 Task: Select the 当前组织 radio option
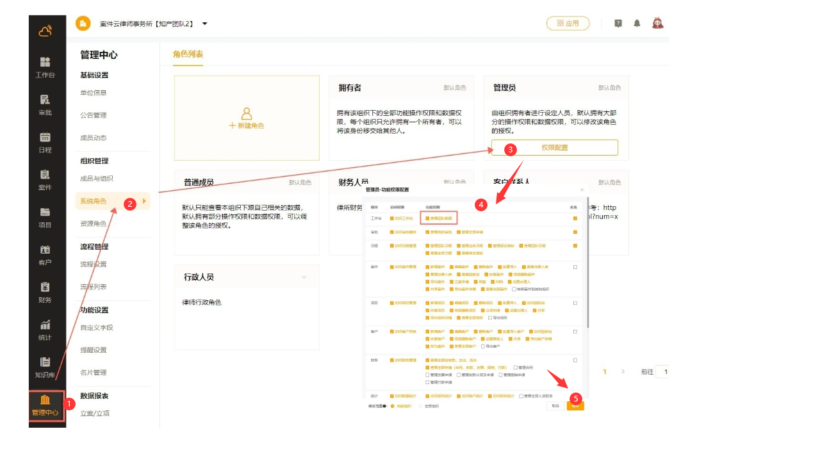point(393,406)
